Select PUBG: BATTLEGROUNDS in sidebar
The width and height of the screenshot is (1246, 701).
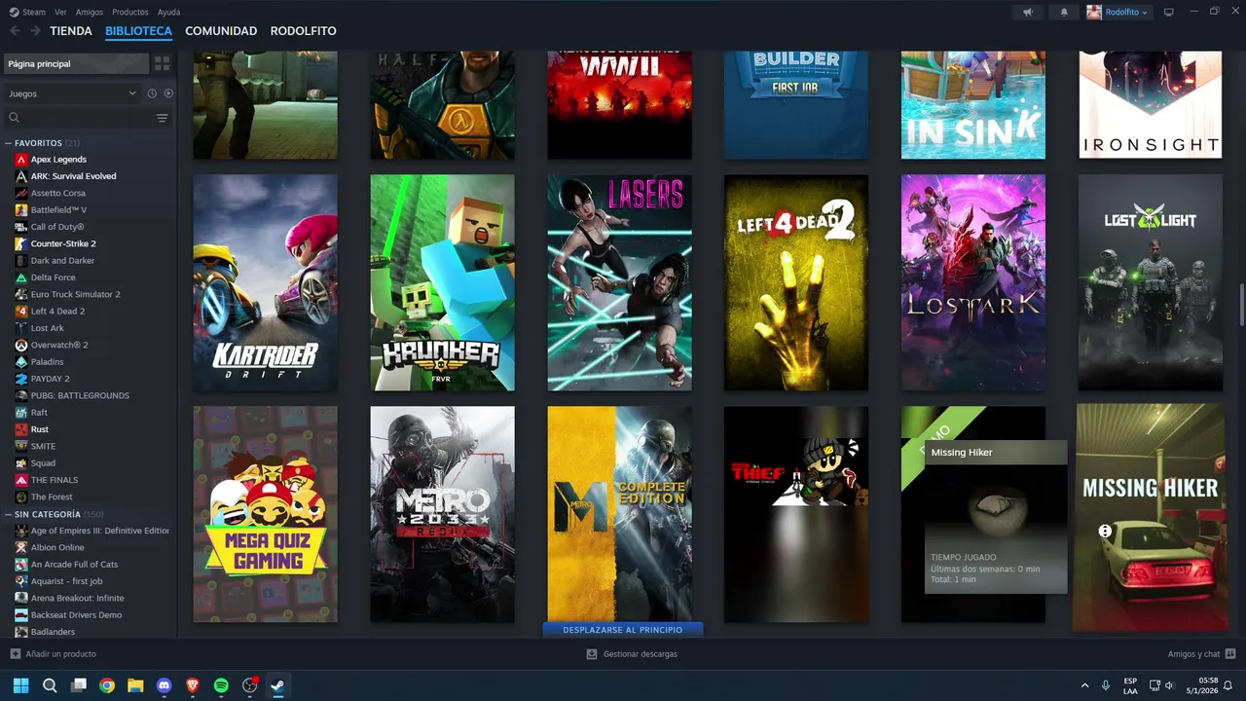[x=80, y=395]
